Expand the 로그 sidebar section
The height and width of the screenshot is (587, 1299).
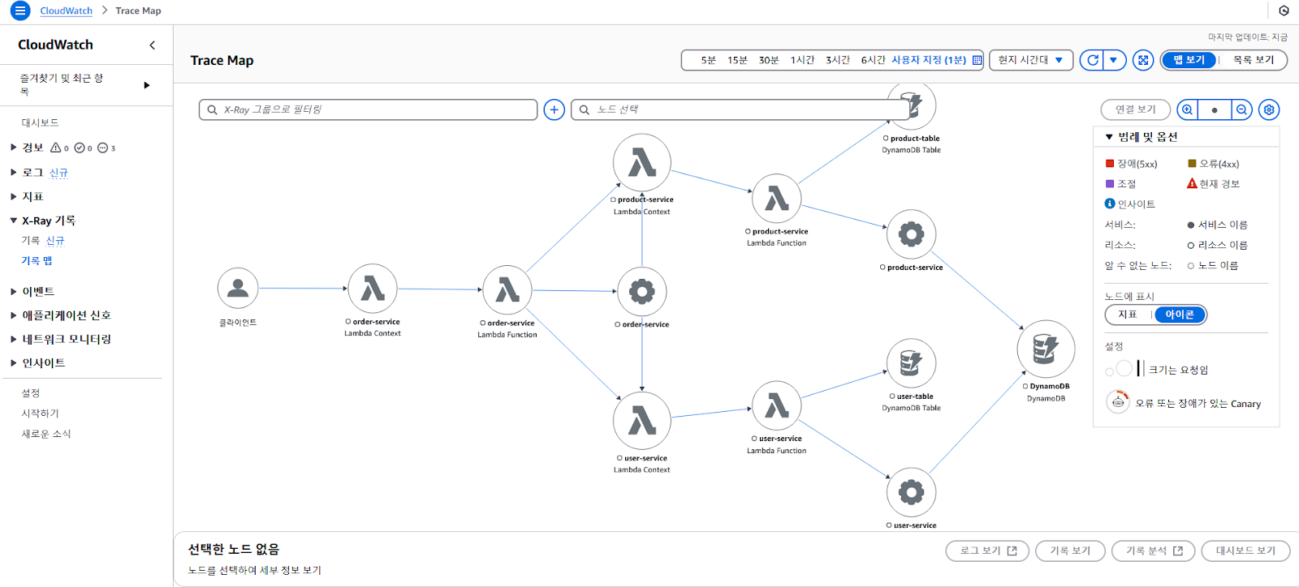click(13, 172)
